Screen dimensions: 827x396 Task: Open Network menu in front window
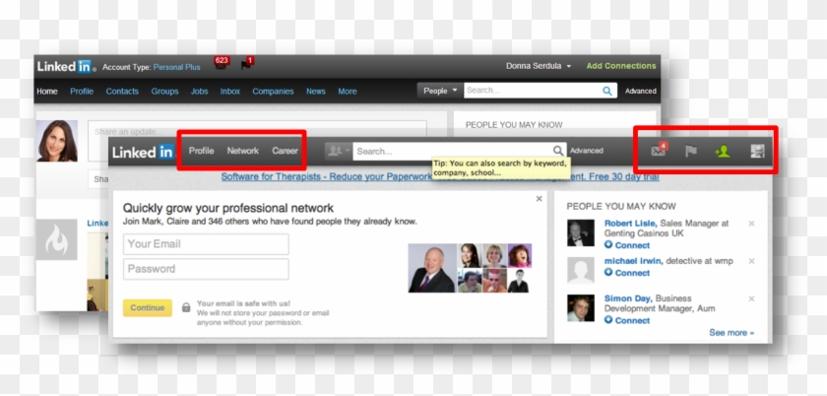pos(242,151)
